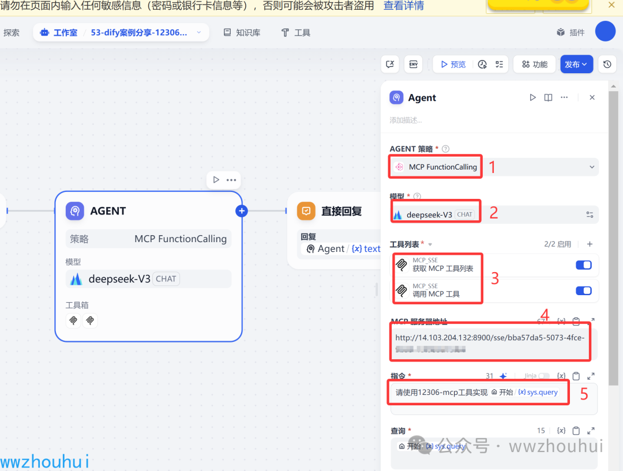623x471 pixels.
Task: Click the 调用 MCP 工具 tool icon
Action: [x=401, y=291]
